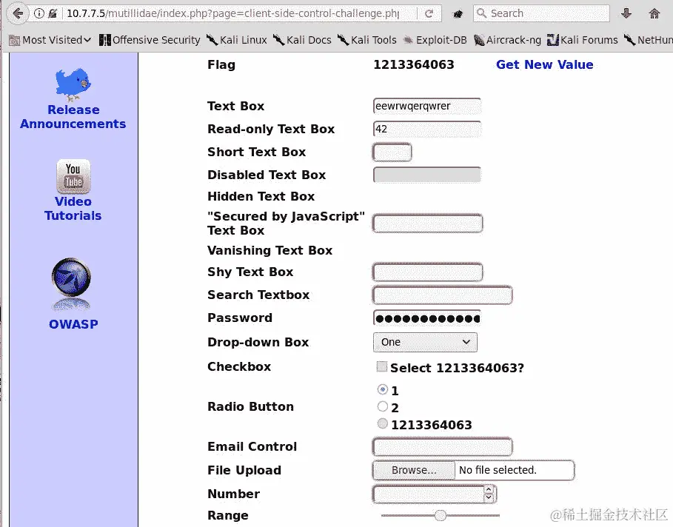
Task: Click the OWASP globe logo
Action: (x=71, y=283)
